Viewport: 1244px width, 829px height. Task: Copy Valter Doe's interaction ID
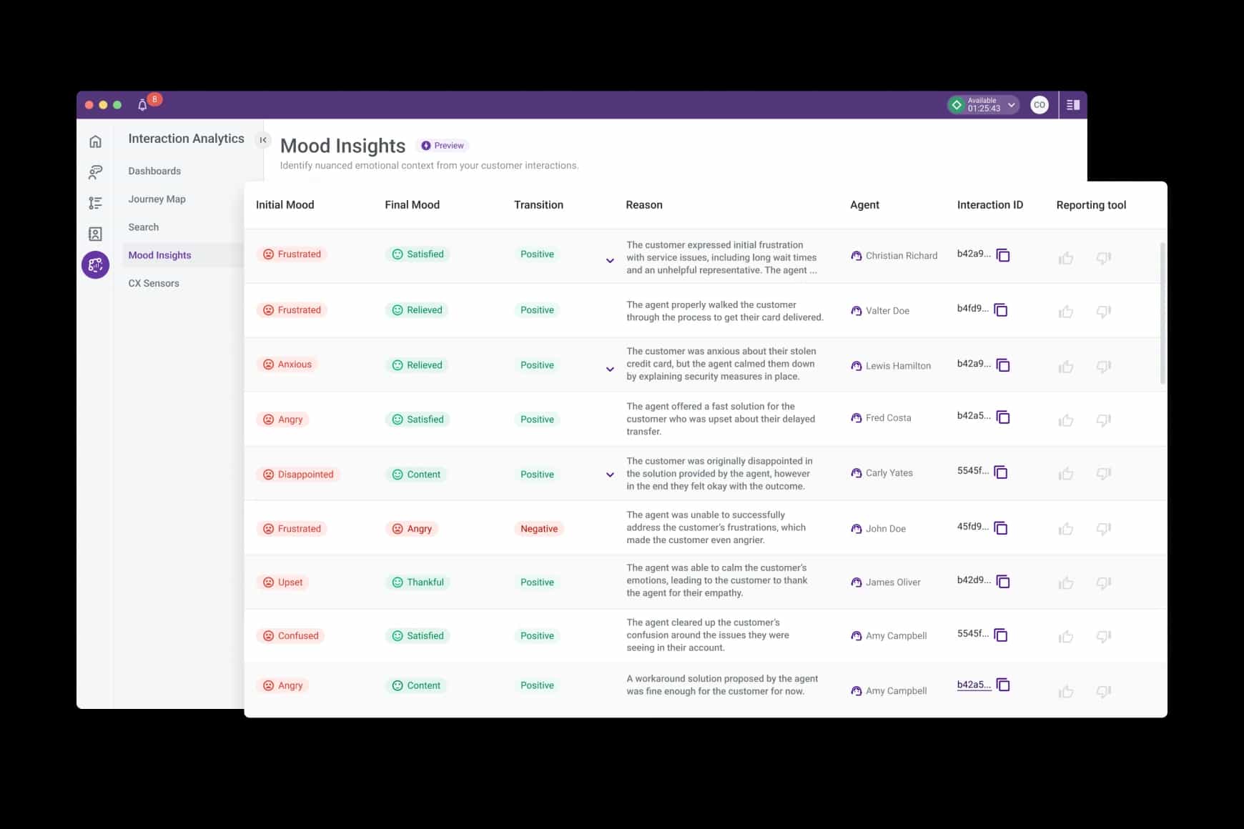(x=1002, y=310)
